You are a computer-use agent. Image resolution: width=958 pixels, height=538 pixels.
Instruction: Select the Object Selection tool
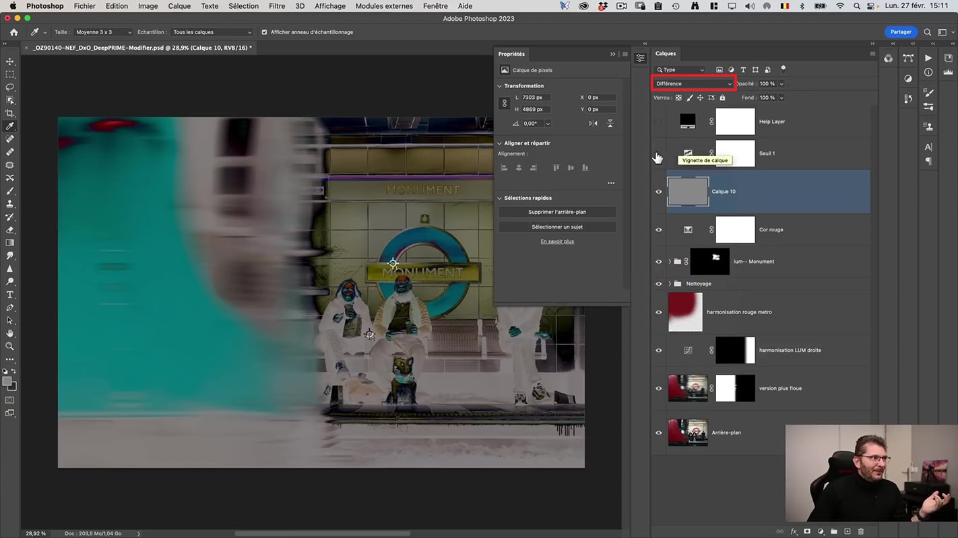10,100
